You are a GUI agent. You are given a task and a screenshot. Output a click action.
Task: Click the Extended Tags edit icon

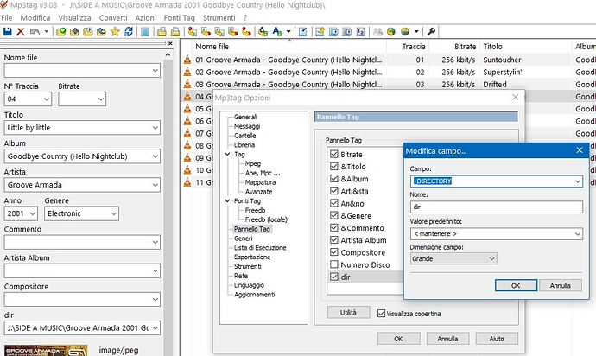point(302,32)
